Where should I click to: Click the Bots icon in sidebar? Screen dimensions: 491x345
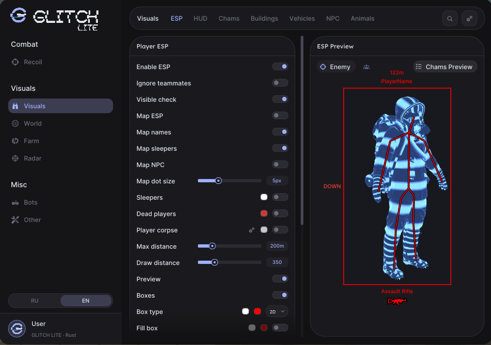pos(15,202)
